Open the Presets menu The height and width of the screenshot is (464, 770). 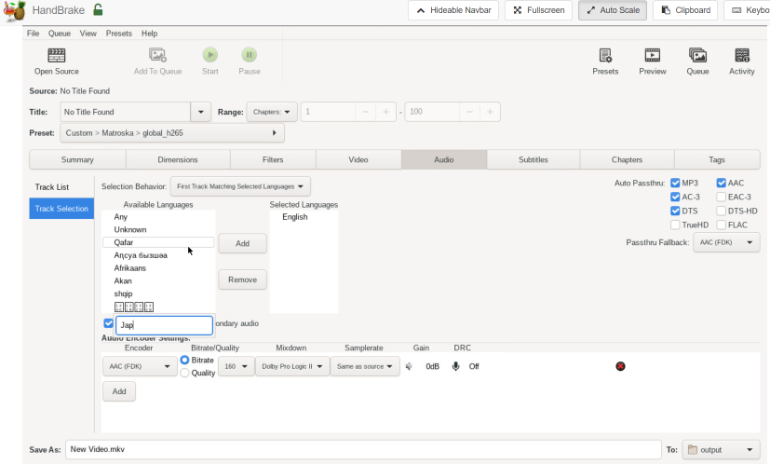pos(119,34)
